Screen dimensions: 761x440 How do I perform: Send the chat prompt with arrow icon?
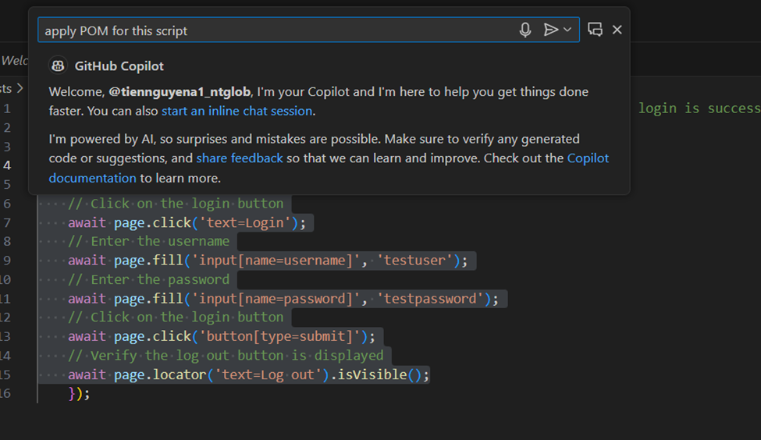550,30
